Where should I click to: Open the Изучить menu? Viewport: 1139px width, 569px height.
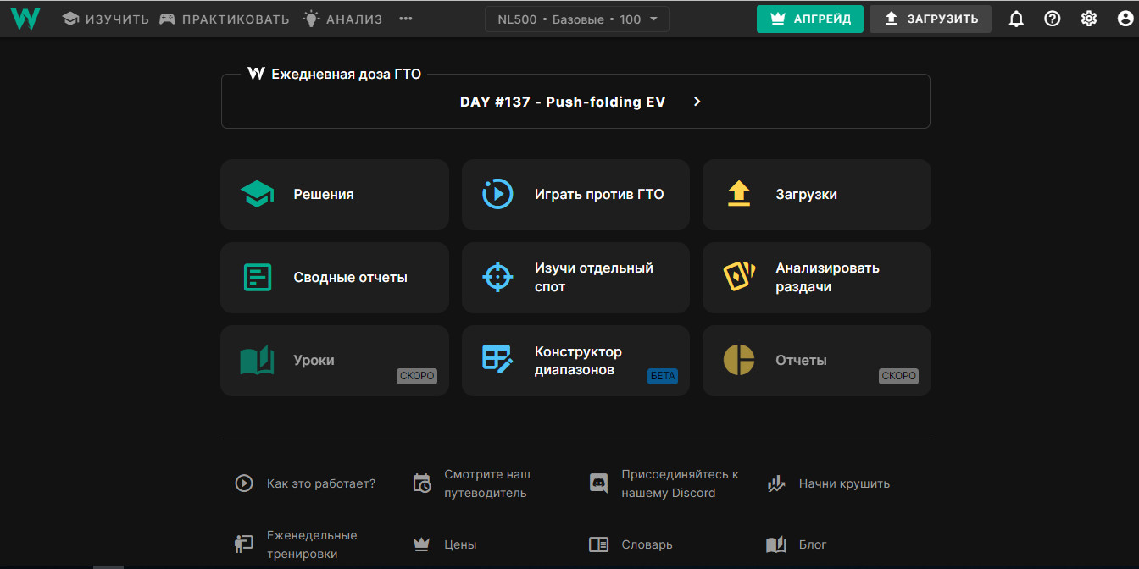106,19
